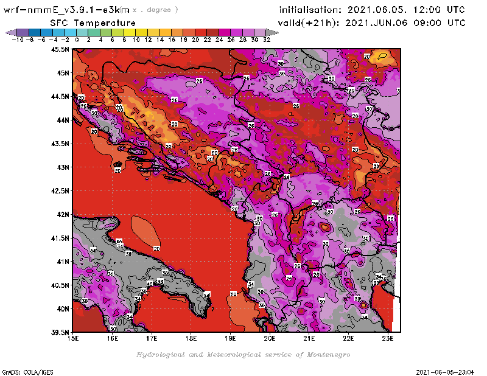487x376 pixels.
Task: Click the '-10' legend value label
Action: pyautogui.click(x=18, y=40)
